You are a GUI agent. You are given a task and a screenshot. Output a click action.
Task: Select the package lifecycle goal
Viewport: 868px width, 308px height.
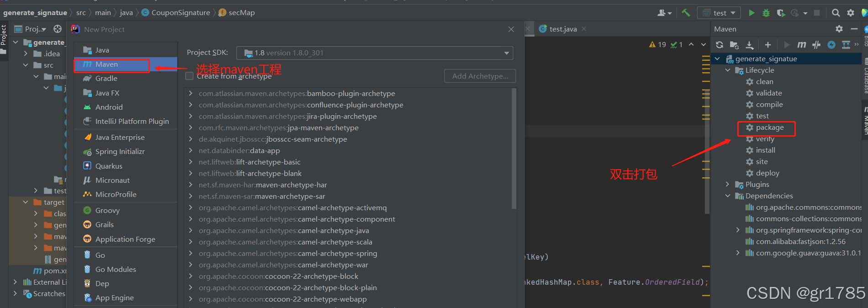click(x=769, y=127)
